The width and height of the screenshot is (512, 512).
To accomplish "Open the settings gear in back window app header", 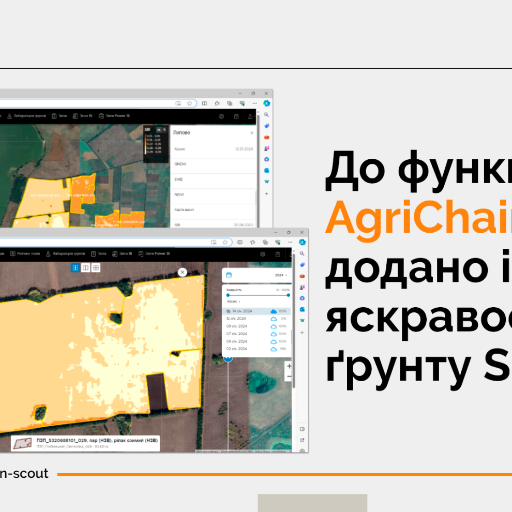I will (221, 116).
